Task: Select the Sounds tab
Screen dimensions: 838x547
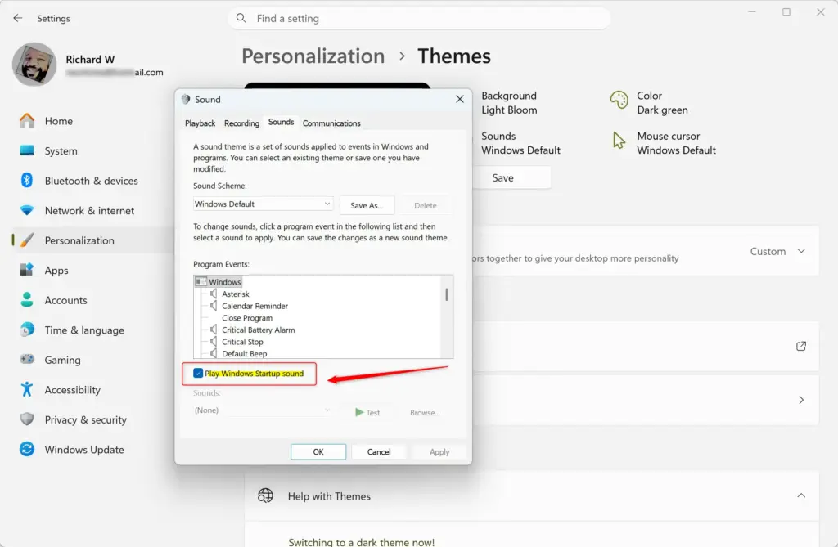Action: tap(282, 123)
